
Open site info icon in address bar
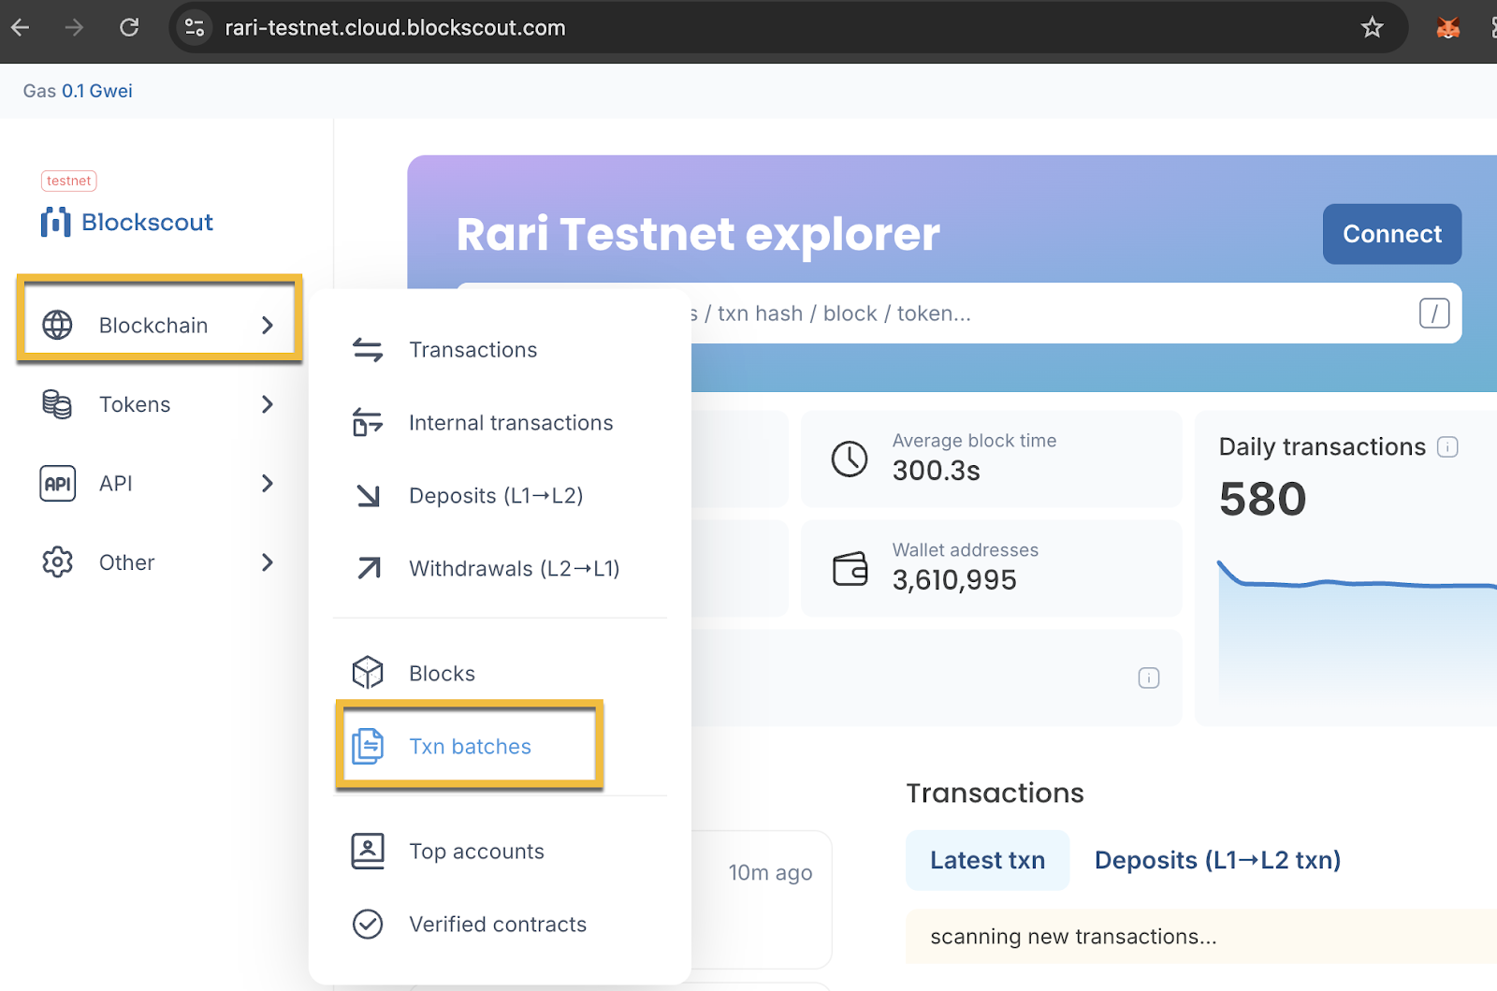[x=195, y=27]
